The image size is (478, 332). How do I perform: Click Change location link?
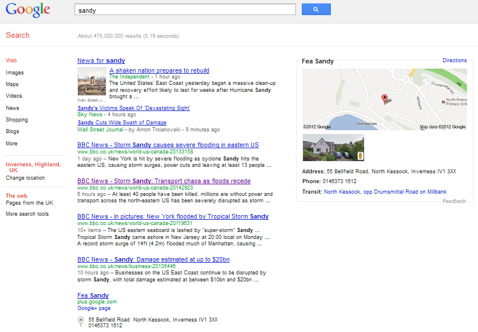[26, 178]
